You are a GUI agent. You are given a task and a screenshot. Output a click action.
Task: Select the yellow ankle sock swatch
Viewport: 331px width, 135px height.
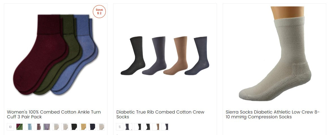[83, 127]
